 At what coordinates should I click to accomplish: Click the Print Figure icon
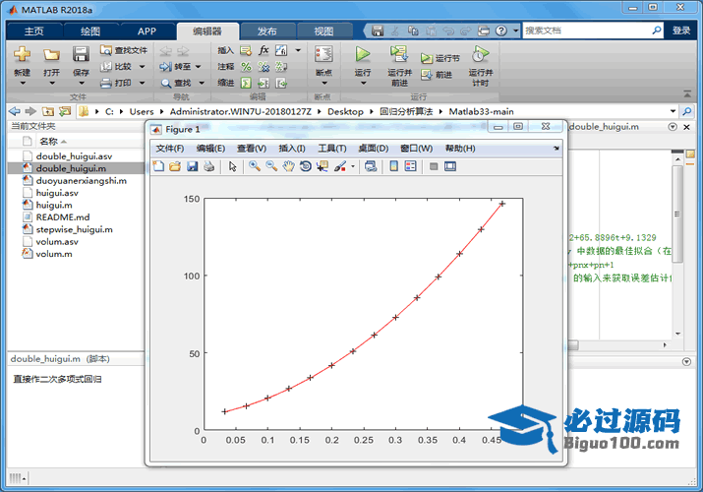click(208, 166)
